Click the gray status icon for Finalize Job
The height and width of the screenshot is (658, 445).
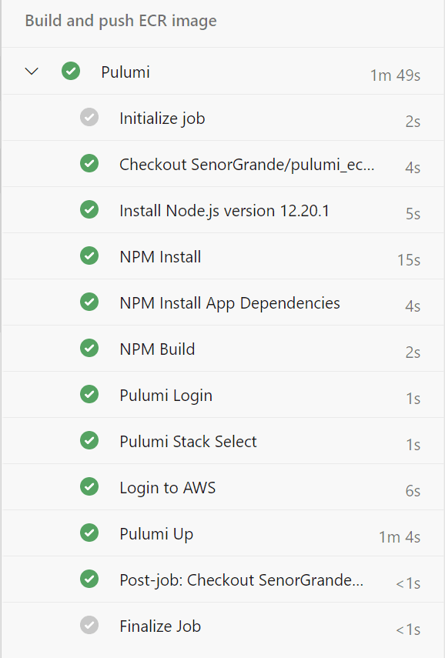pos(89,625)
